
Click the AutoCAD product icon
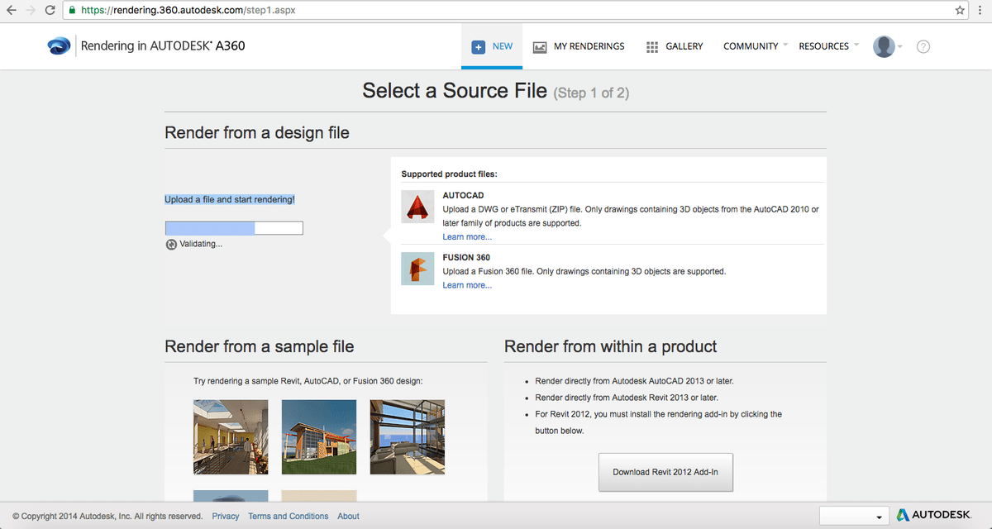[x=417, y=207]
